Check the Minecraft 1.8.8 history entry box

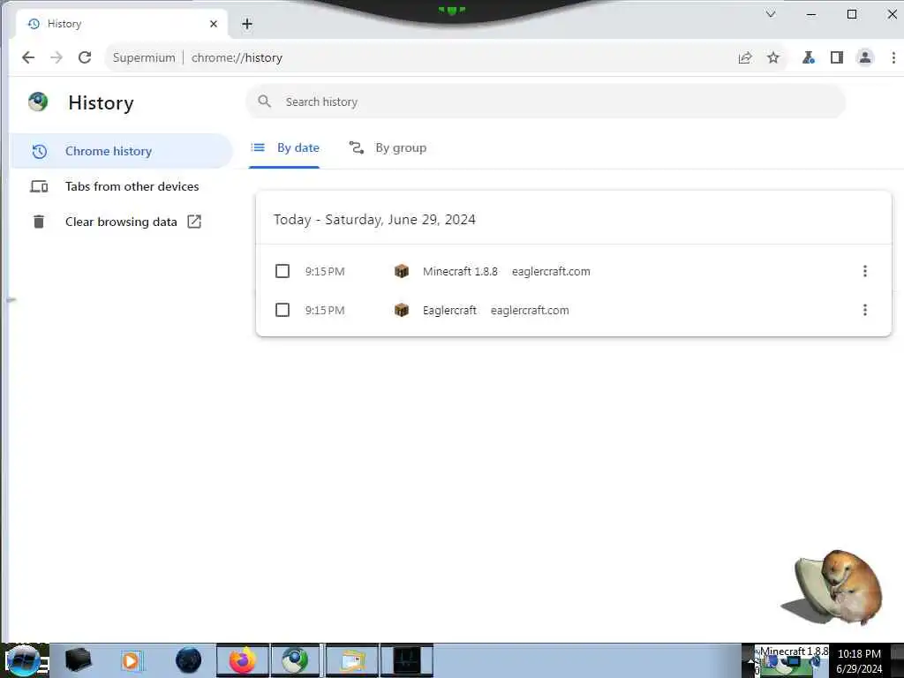tap(282, 271)
